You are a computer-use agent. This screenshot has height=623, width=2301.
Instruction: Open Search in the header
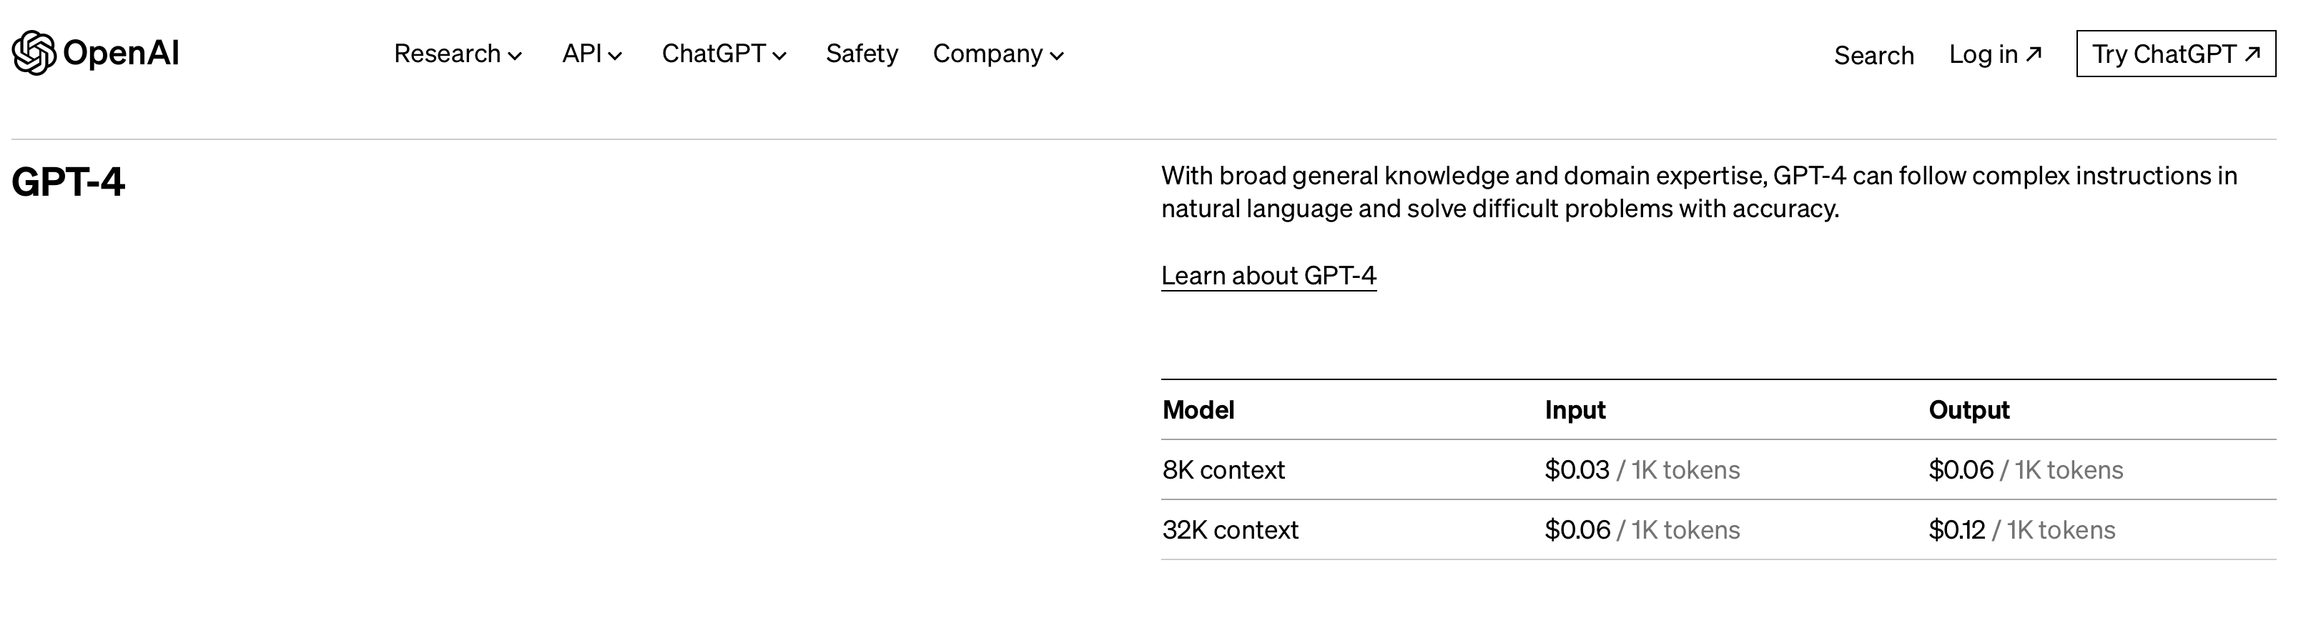[1873, 55]
